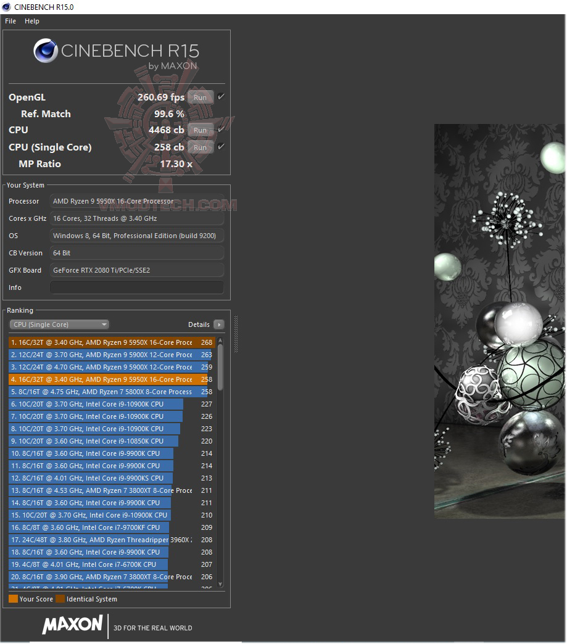Click the single core score 258 cb

169,147
